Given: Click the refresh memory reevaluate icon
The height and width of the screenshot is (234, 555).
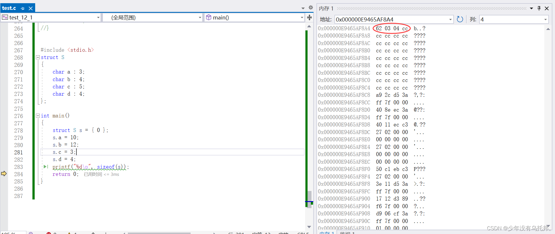Looking at the screenshot, I should coord(460,19).
